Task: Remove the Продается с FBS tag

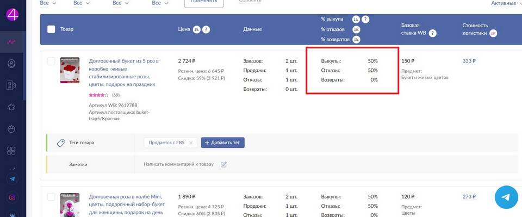Action: click(x=191, y=143)
